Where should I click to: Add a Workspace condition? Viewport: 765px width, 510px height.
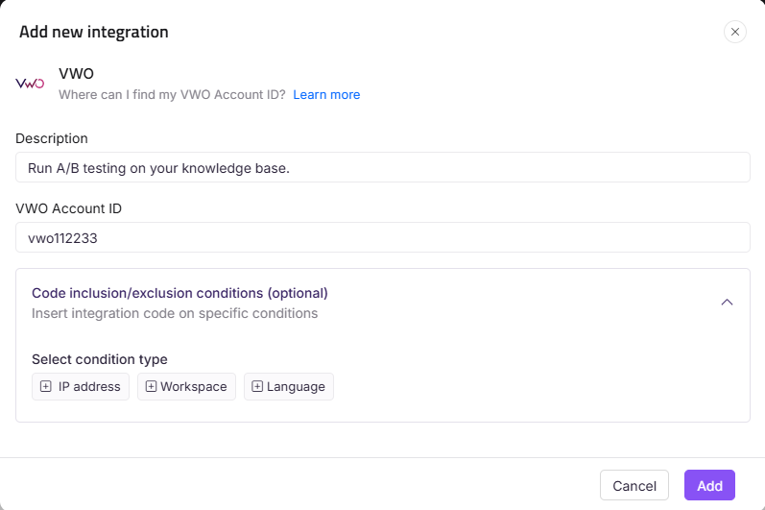[x=186, y=386]
